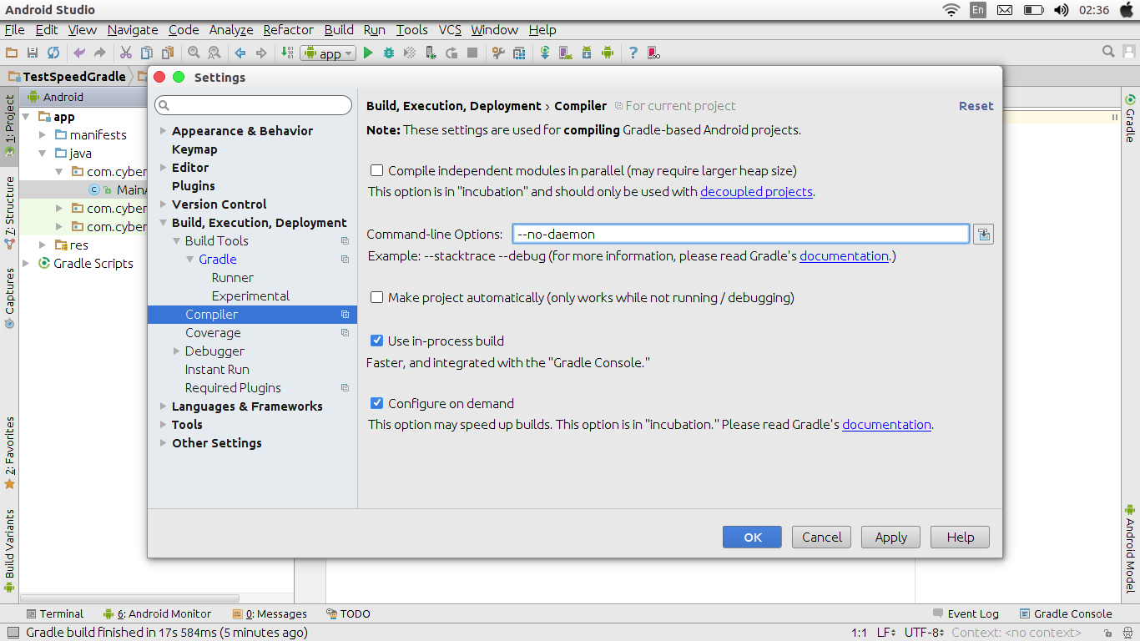Click the Wi-Fi status icon
Image resolution: width=1140 pixels, height=641 pixels.
(951, 10)
